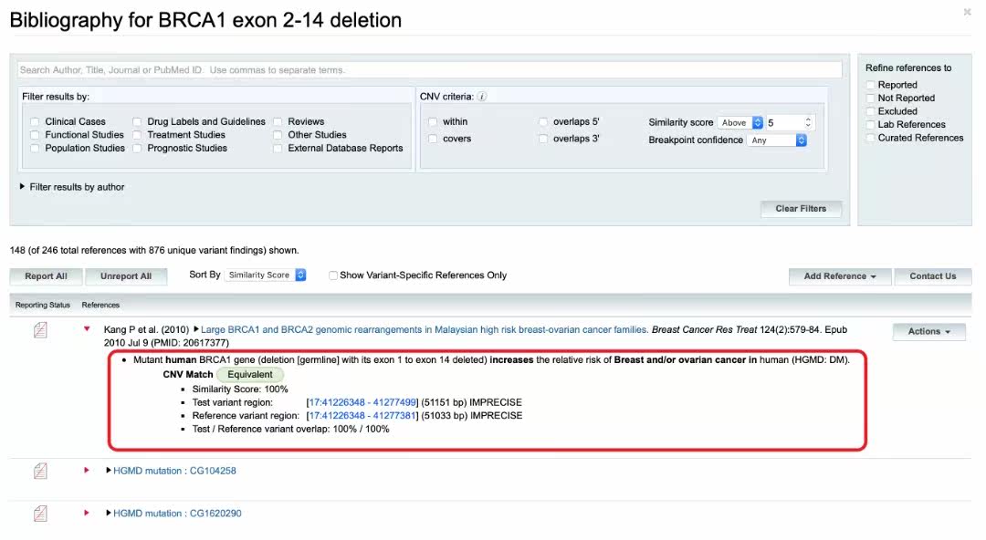Click the report icon beside HGMD mutation CG1620290
986x540 pixels.
click(x=40, y=514)
